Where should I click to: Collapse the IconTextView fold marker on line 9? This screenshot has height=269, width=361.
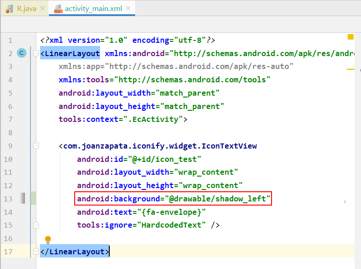36,146
